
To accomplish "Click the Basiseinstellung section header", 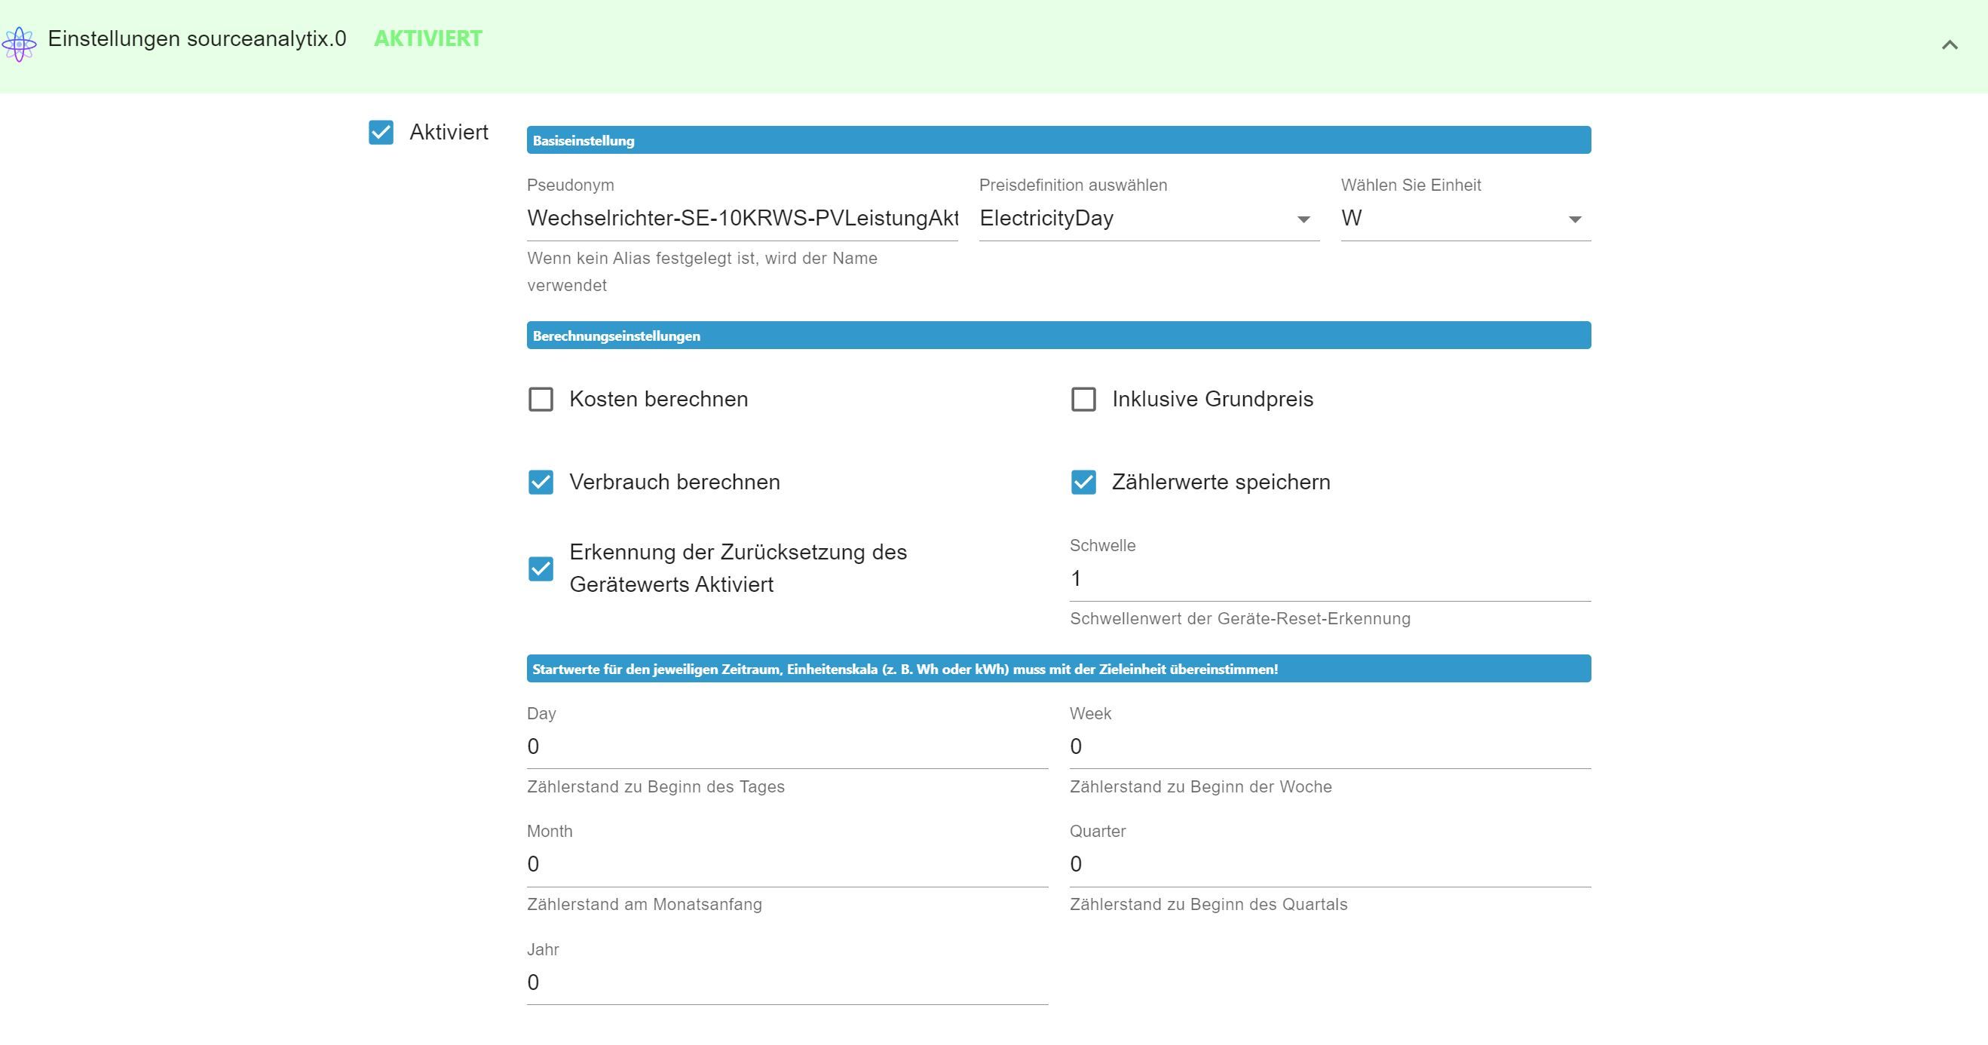I will coord(1058,140).
